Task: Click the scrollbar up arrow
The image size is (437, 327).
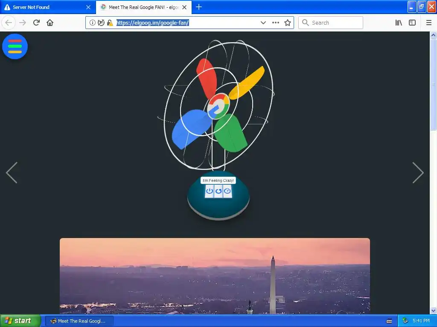Action: pyautogui.click(x=434, y=35)
